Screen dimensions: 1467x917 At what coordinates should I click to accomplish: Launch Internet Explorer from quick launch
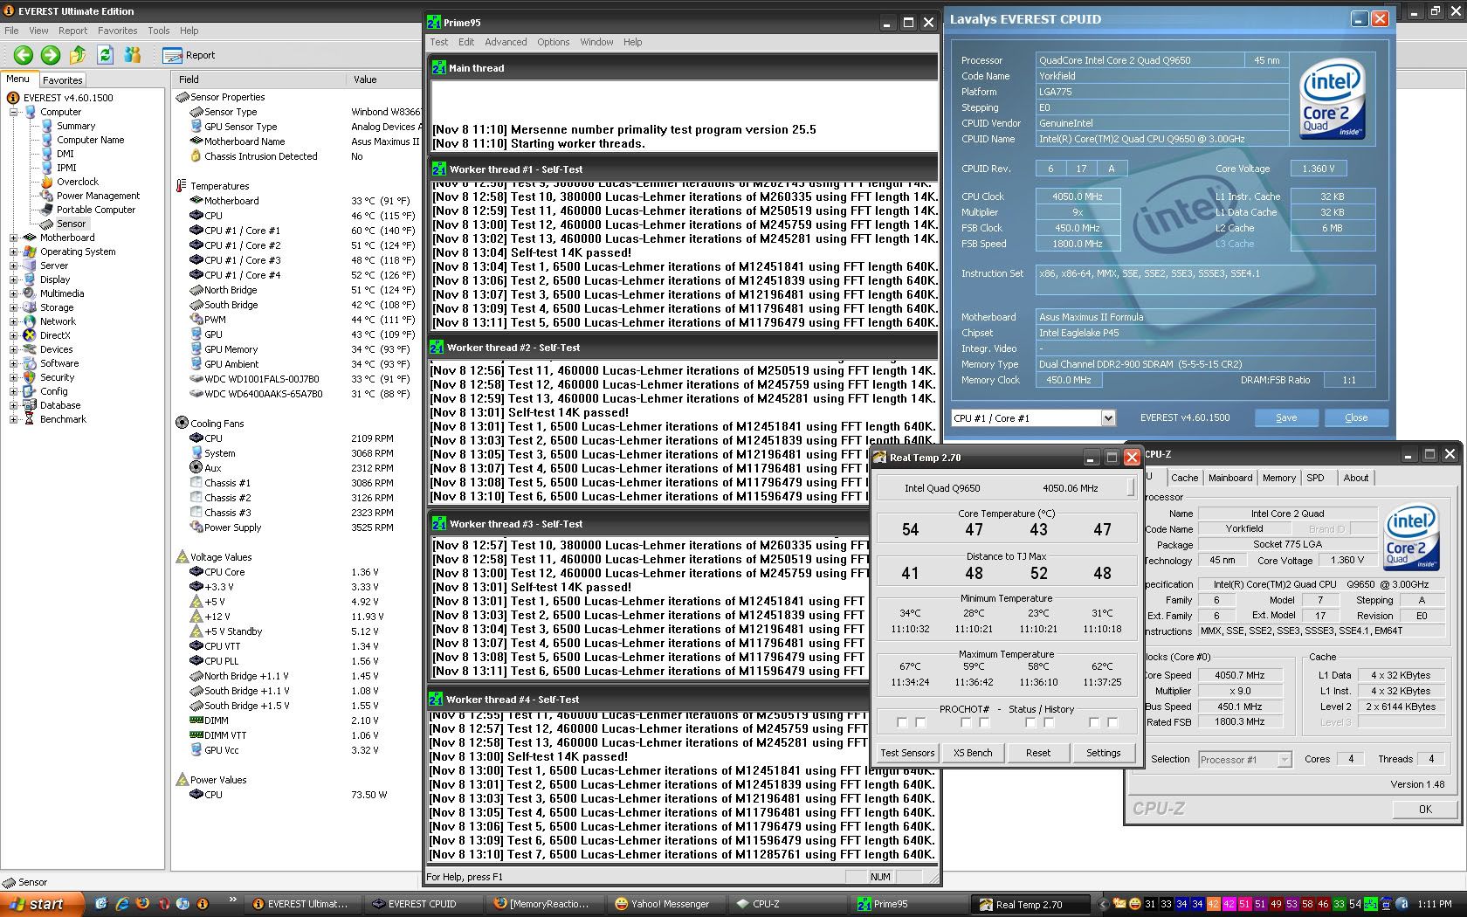click(121, 904)
